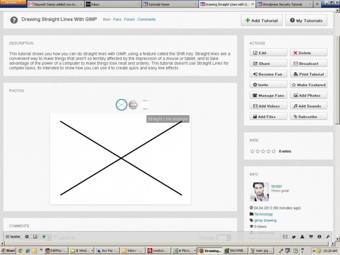Screen dimensions: 340x255
Task: Click the mail envelope icon in bottom toolbar
Action: tap(285, 237)
